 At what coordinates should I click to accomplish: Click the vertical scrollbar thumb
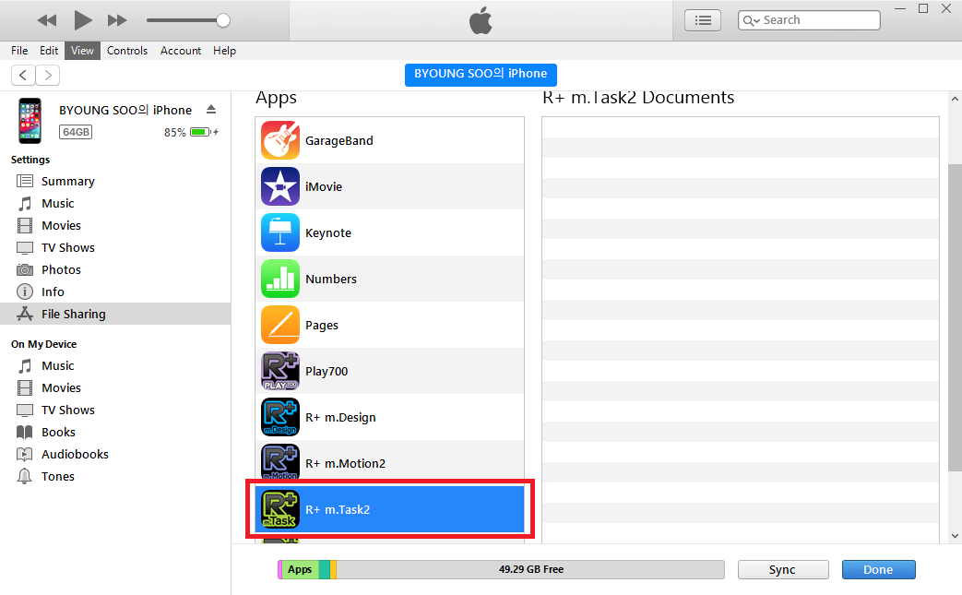[x=955, y=317]
